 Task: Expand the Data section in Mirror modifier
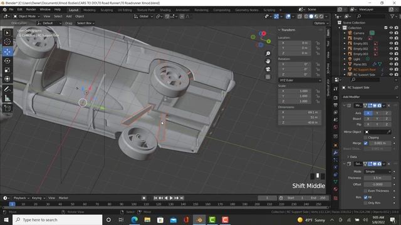click(352, 157)
